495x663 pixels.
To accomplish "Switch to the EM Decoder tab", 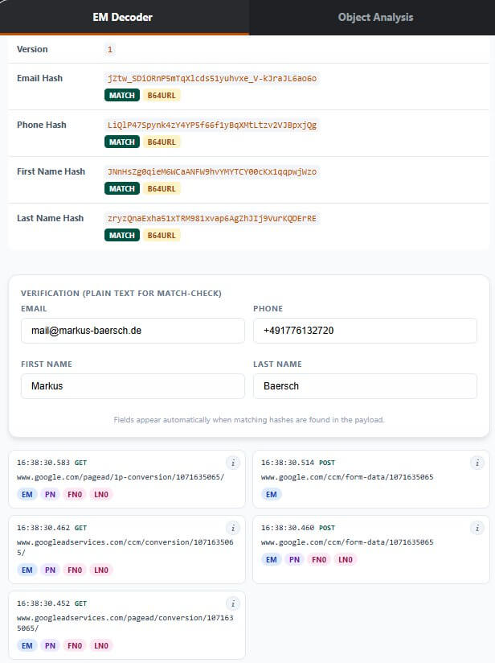I will tap(122, 18).
